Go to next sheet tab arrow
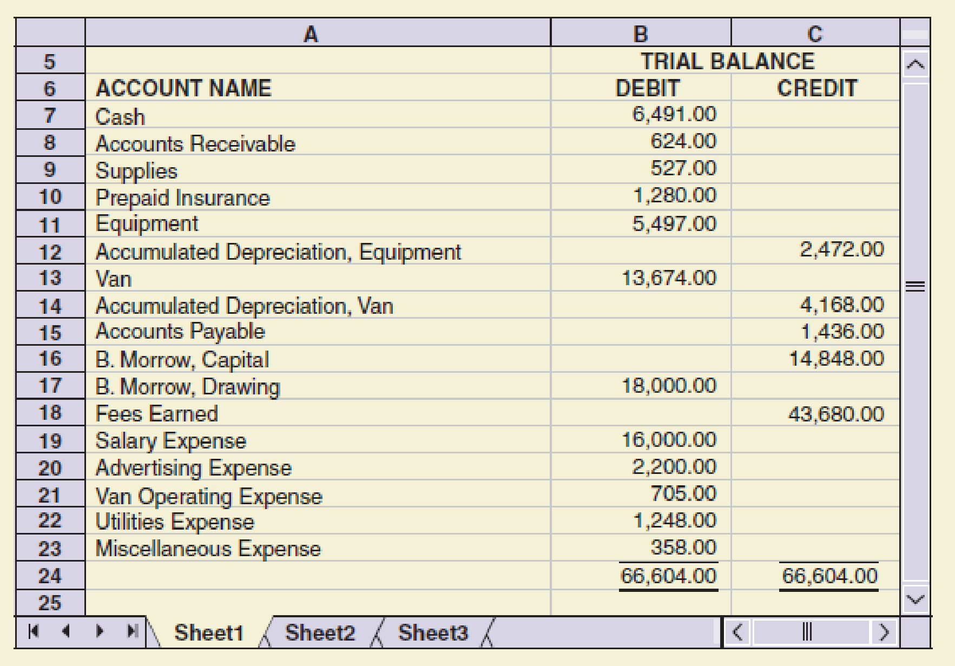The width and height of the screenshot is (955, 666). pos(100,631)
